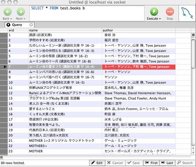Screen dimensions: 196x167
Task: Click the author cell in row 12 starting 'Dave Thomas, David'
Action: (x=139, y=93)
